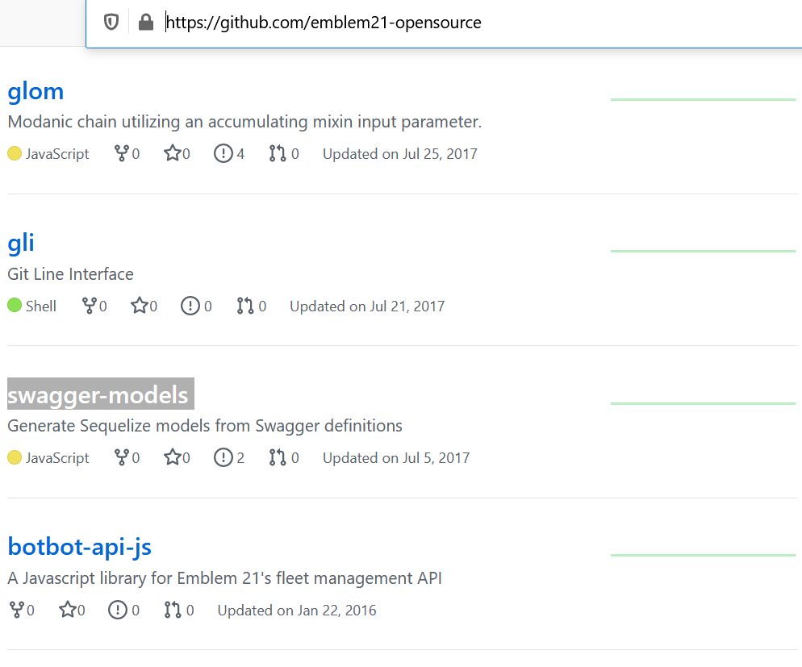
Task: Open the botbot-api-js repository link
Action: [x=79, y=546]
